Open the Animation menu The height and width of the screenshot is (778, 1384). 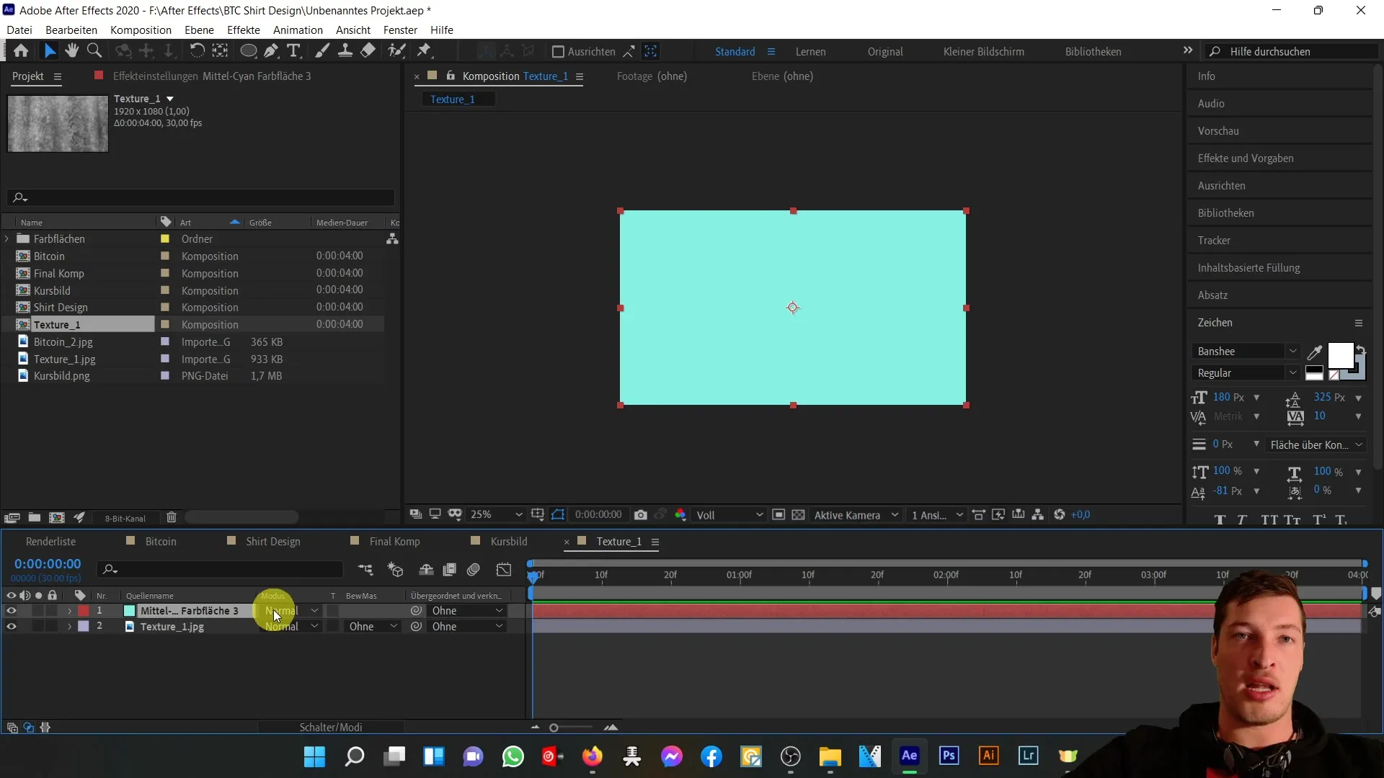[298, 30]
